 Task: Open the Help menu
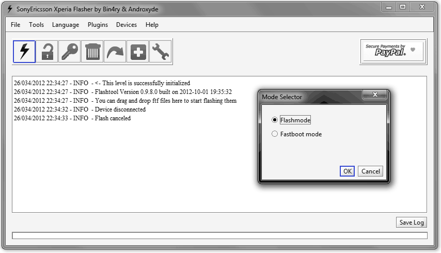(x=152, y=25)
